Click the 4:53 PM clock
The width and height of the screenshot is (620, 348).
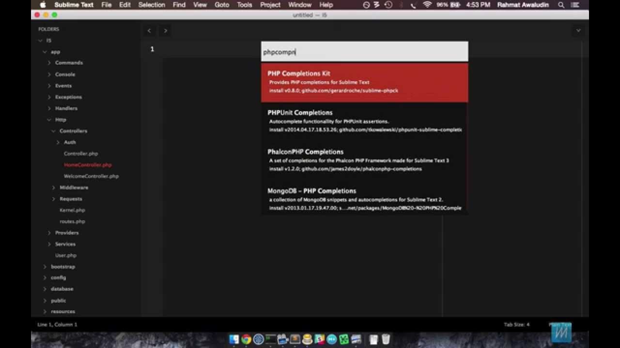point(479,5)
